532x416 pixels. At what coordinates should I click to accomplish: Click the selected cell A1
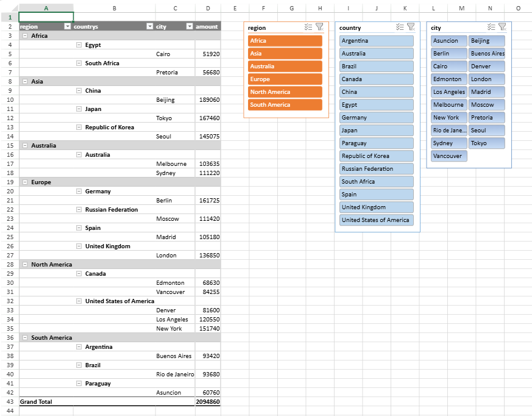46,17
